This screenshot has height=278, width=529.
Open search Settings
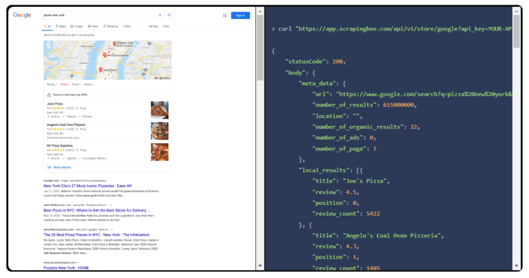153,26
